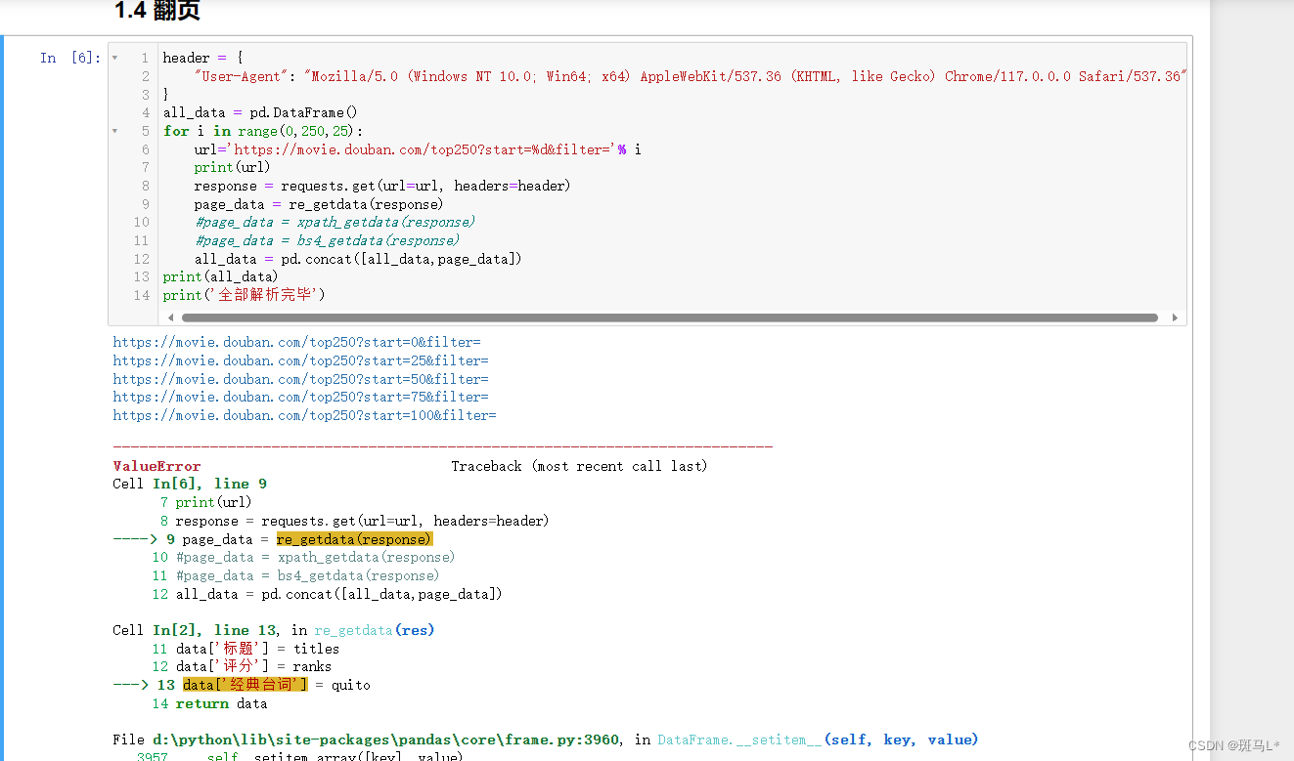Click line number 14 in code gutter
The height and width of the screenshot is (761, 1294).
tap(142, 295)
